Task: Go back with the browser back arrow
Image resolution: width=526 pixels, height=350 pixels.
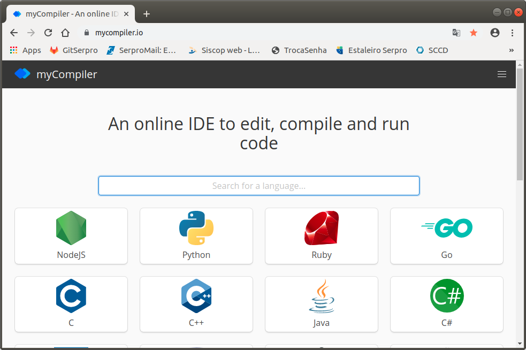Action: [14, 33]
